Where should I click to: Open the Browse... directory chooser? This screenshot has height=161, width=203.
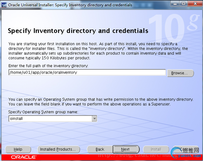click(x=181, y=73)
